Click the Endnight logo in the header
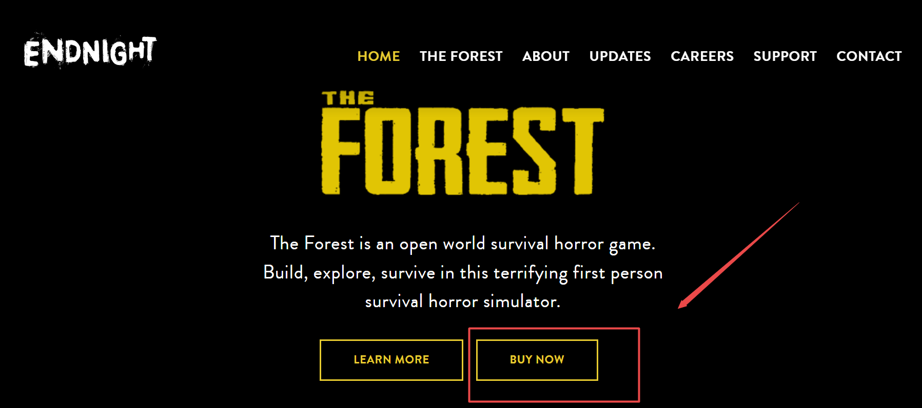This screenshot has height=408, width=922. click(x=90, y=51)
